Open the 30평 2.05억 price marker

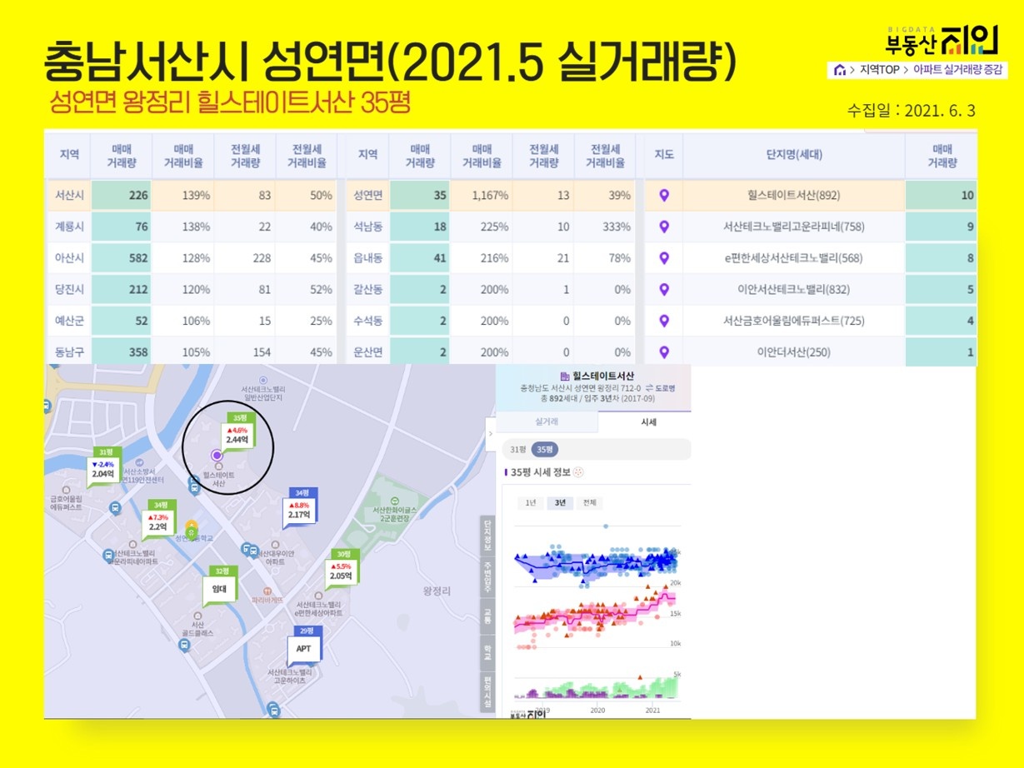click(x=342, y=569)
